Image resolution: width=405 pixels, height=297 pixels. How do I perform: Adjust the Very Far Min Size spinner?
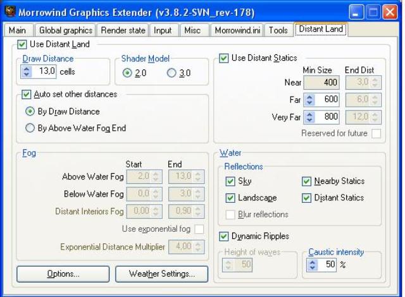tap(310, 116)
